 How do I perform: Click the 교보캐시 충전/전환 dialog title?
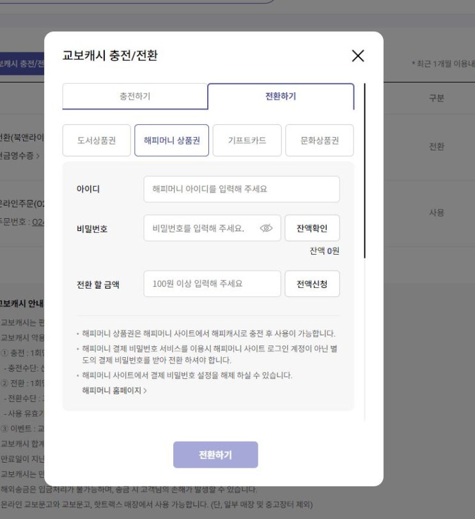(x=110, y=55)
